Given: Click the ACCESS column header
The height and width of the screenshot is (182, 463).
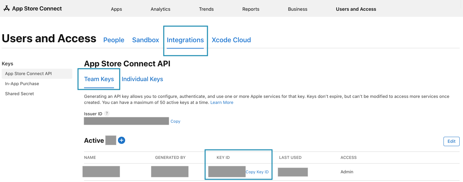Looking at the screenshot, I should click(349, 158).
